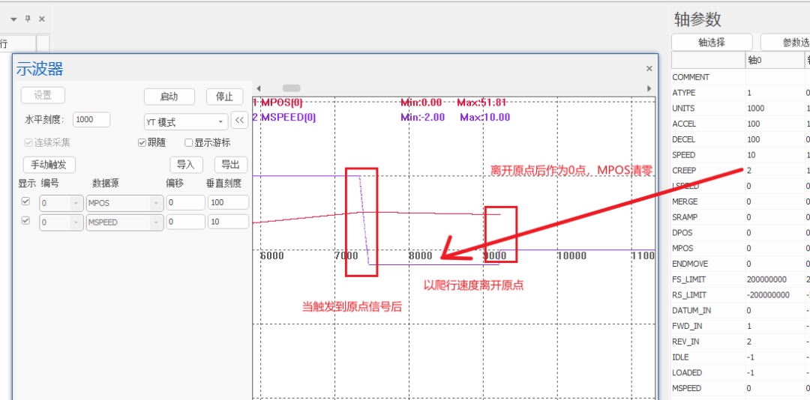Open the MSPEED data source dropdown

click(x=124, y=222)
